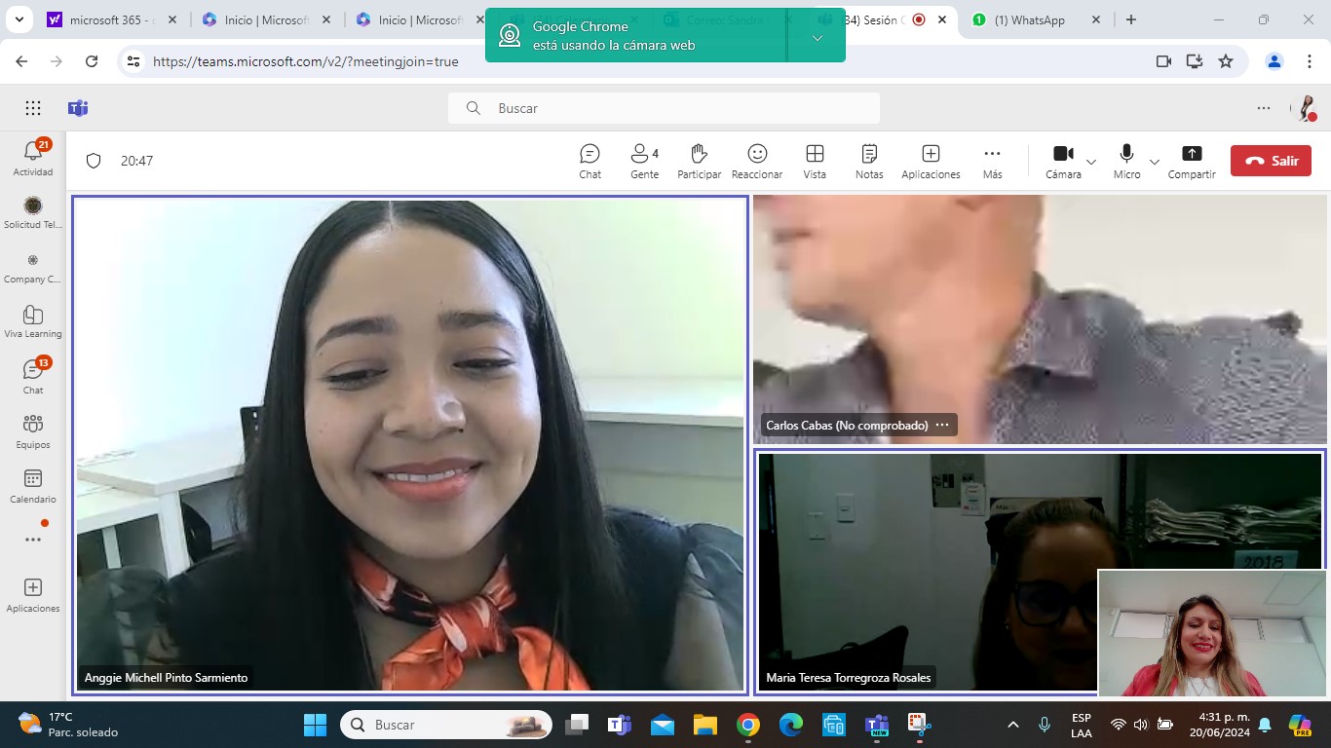Image resolution: width=1331 pixels, height=748 pixels.
Task: Open Chrome tab search dropdown arrow
Action: click(x=21, y=19)
